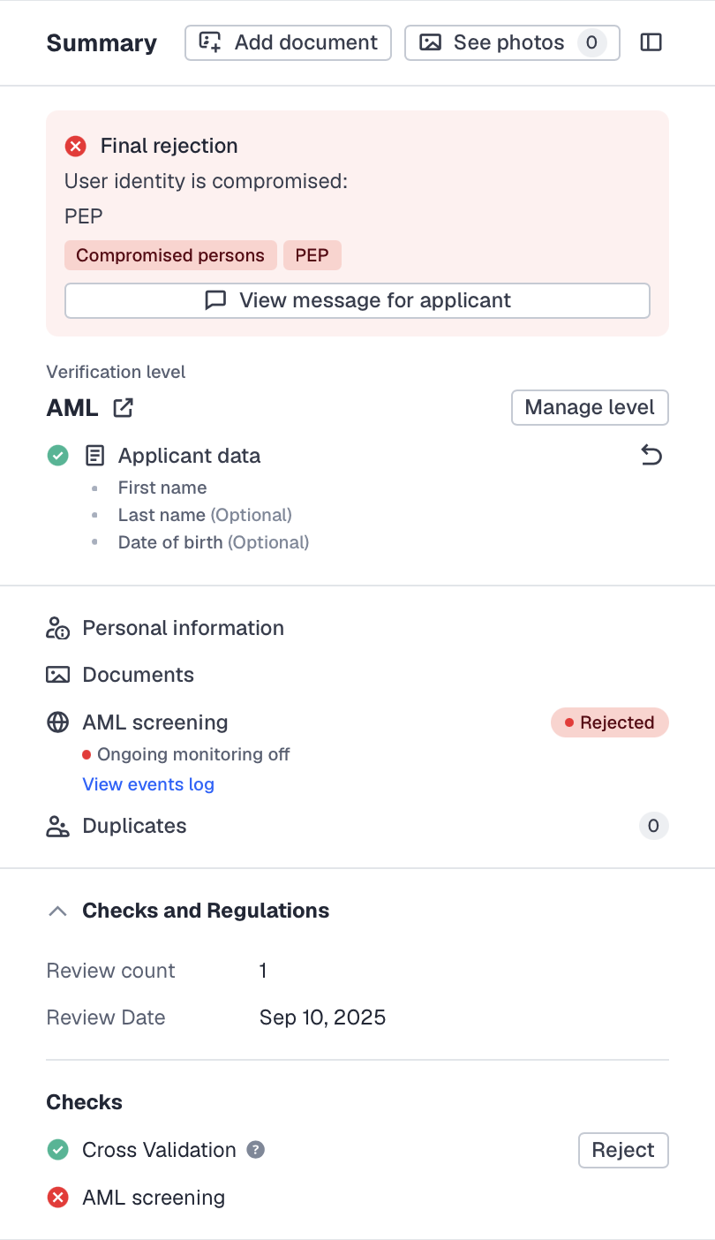Click the globe icon for AML screening
Screen dimensions: 715x1240
pyautogui.click(x=57, y=722)
